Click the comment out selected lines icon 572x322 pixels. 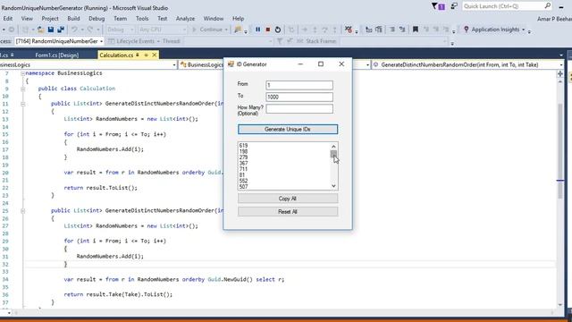[392, 30]
